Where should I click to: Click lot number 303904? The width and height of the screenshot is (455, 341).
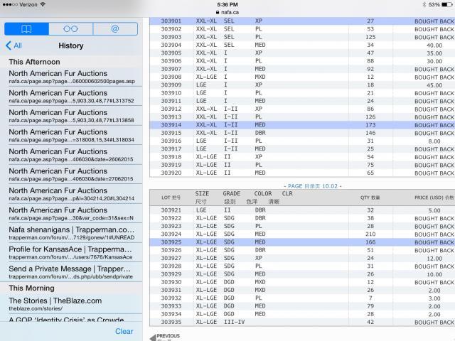coord(171,45)
